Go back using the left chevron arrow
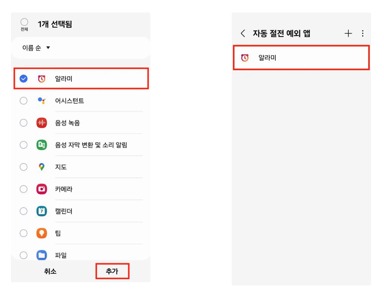 pyautogui.click(x=243, y=33)
